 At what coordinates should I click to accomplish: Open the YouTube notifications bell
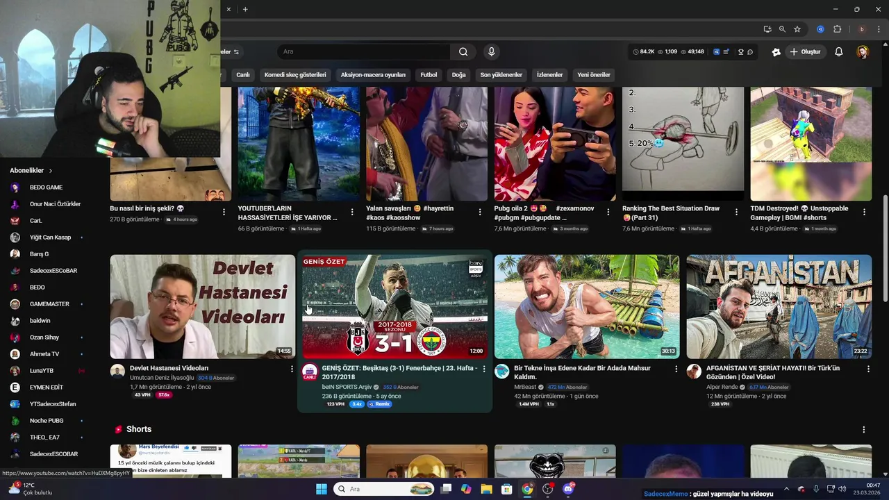pos(838,52)
